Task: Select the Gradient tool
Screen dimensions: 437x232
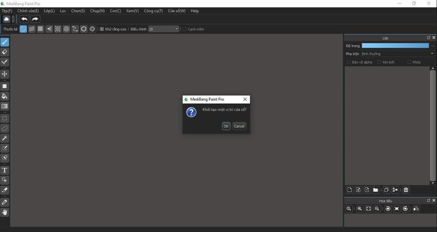Action: point(4,106)
